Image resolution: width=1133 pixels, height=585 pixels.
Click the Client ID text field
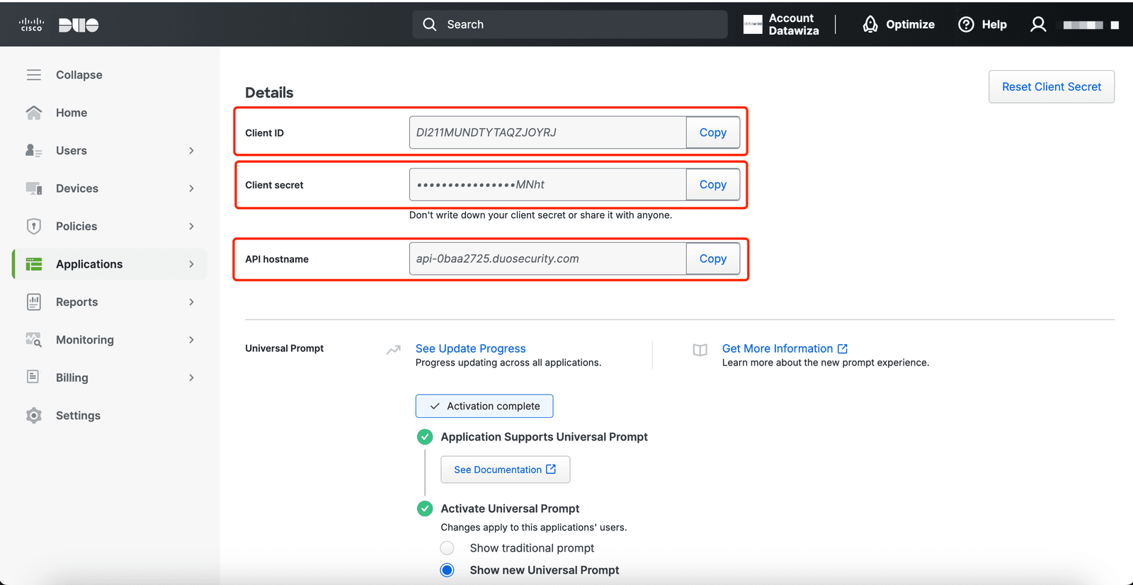point(547,132)
